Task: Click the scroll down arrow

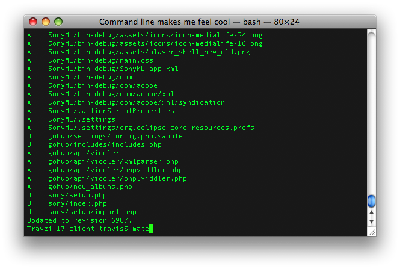Action: [x=372, y=221]
